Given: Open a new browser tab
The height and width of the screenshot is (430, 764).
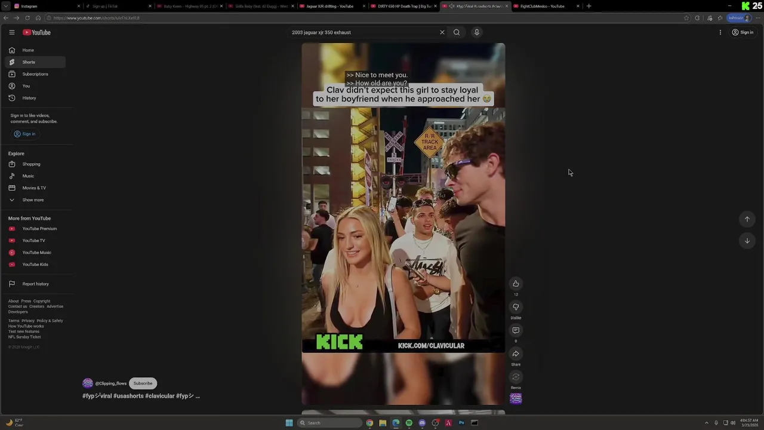Looking at the screenshot, I should point(589,6).
